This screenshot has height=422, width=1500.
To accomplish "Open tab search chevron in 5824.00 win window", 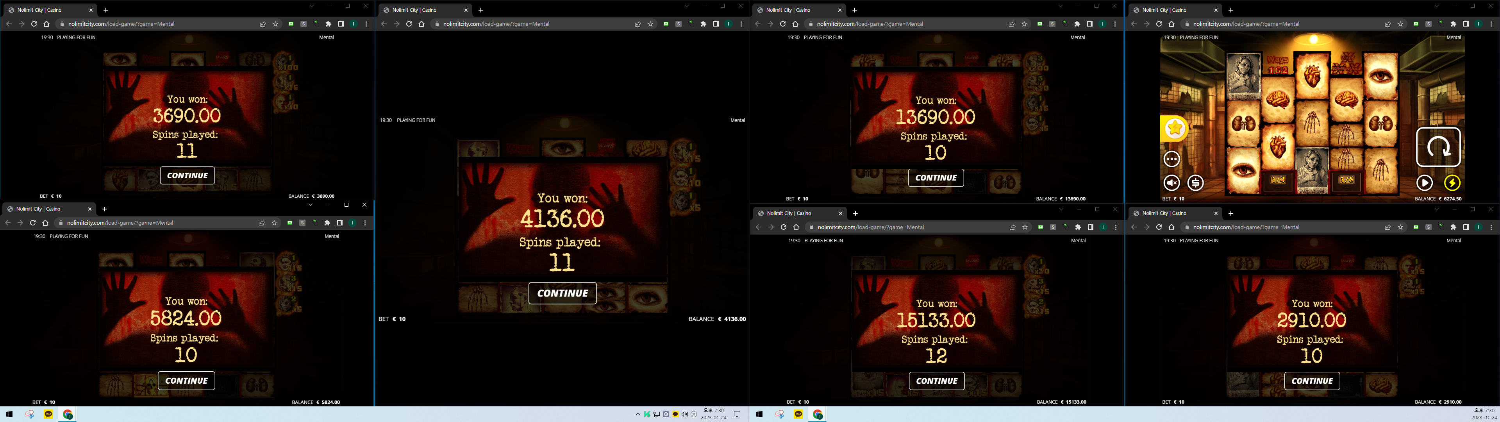I will pos(311,205).
